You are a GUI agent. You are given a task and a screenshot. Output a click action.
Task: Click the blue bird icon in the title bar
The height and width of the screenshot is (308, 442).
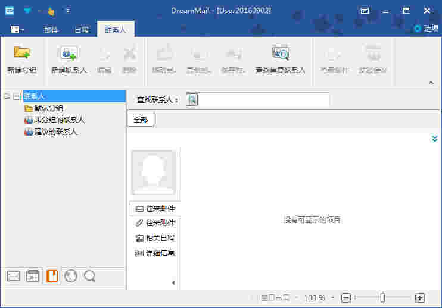[27, 11]
